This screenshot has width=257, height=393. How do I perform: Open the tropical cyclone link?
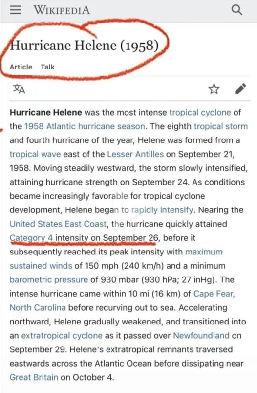(200, 112)
